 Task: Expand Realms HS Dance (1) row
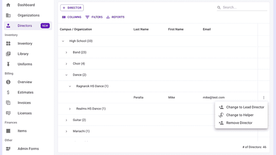click(70, 109)
